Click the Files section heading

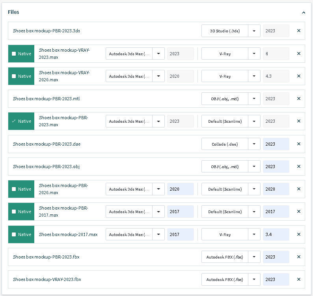[x=13, y=12]
